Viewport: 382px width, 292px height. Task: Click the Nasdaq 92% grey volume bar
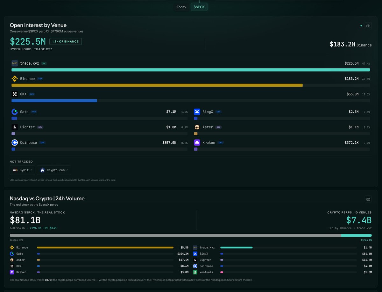pyautogui.click(x=175, y=235)
